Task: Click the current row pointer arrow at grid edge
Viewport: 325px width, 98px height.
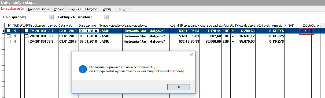Action: click(x=3, y=31)
